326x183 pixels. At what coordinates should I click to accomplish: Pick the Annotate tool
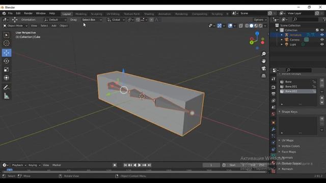[7, 87]
